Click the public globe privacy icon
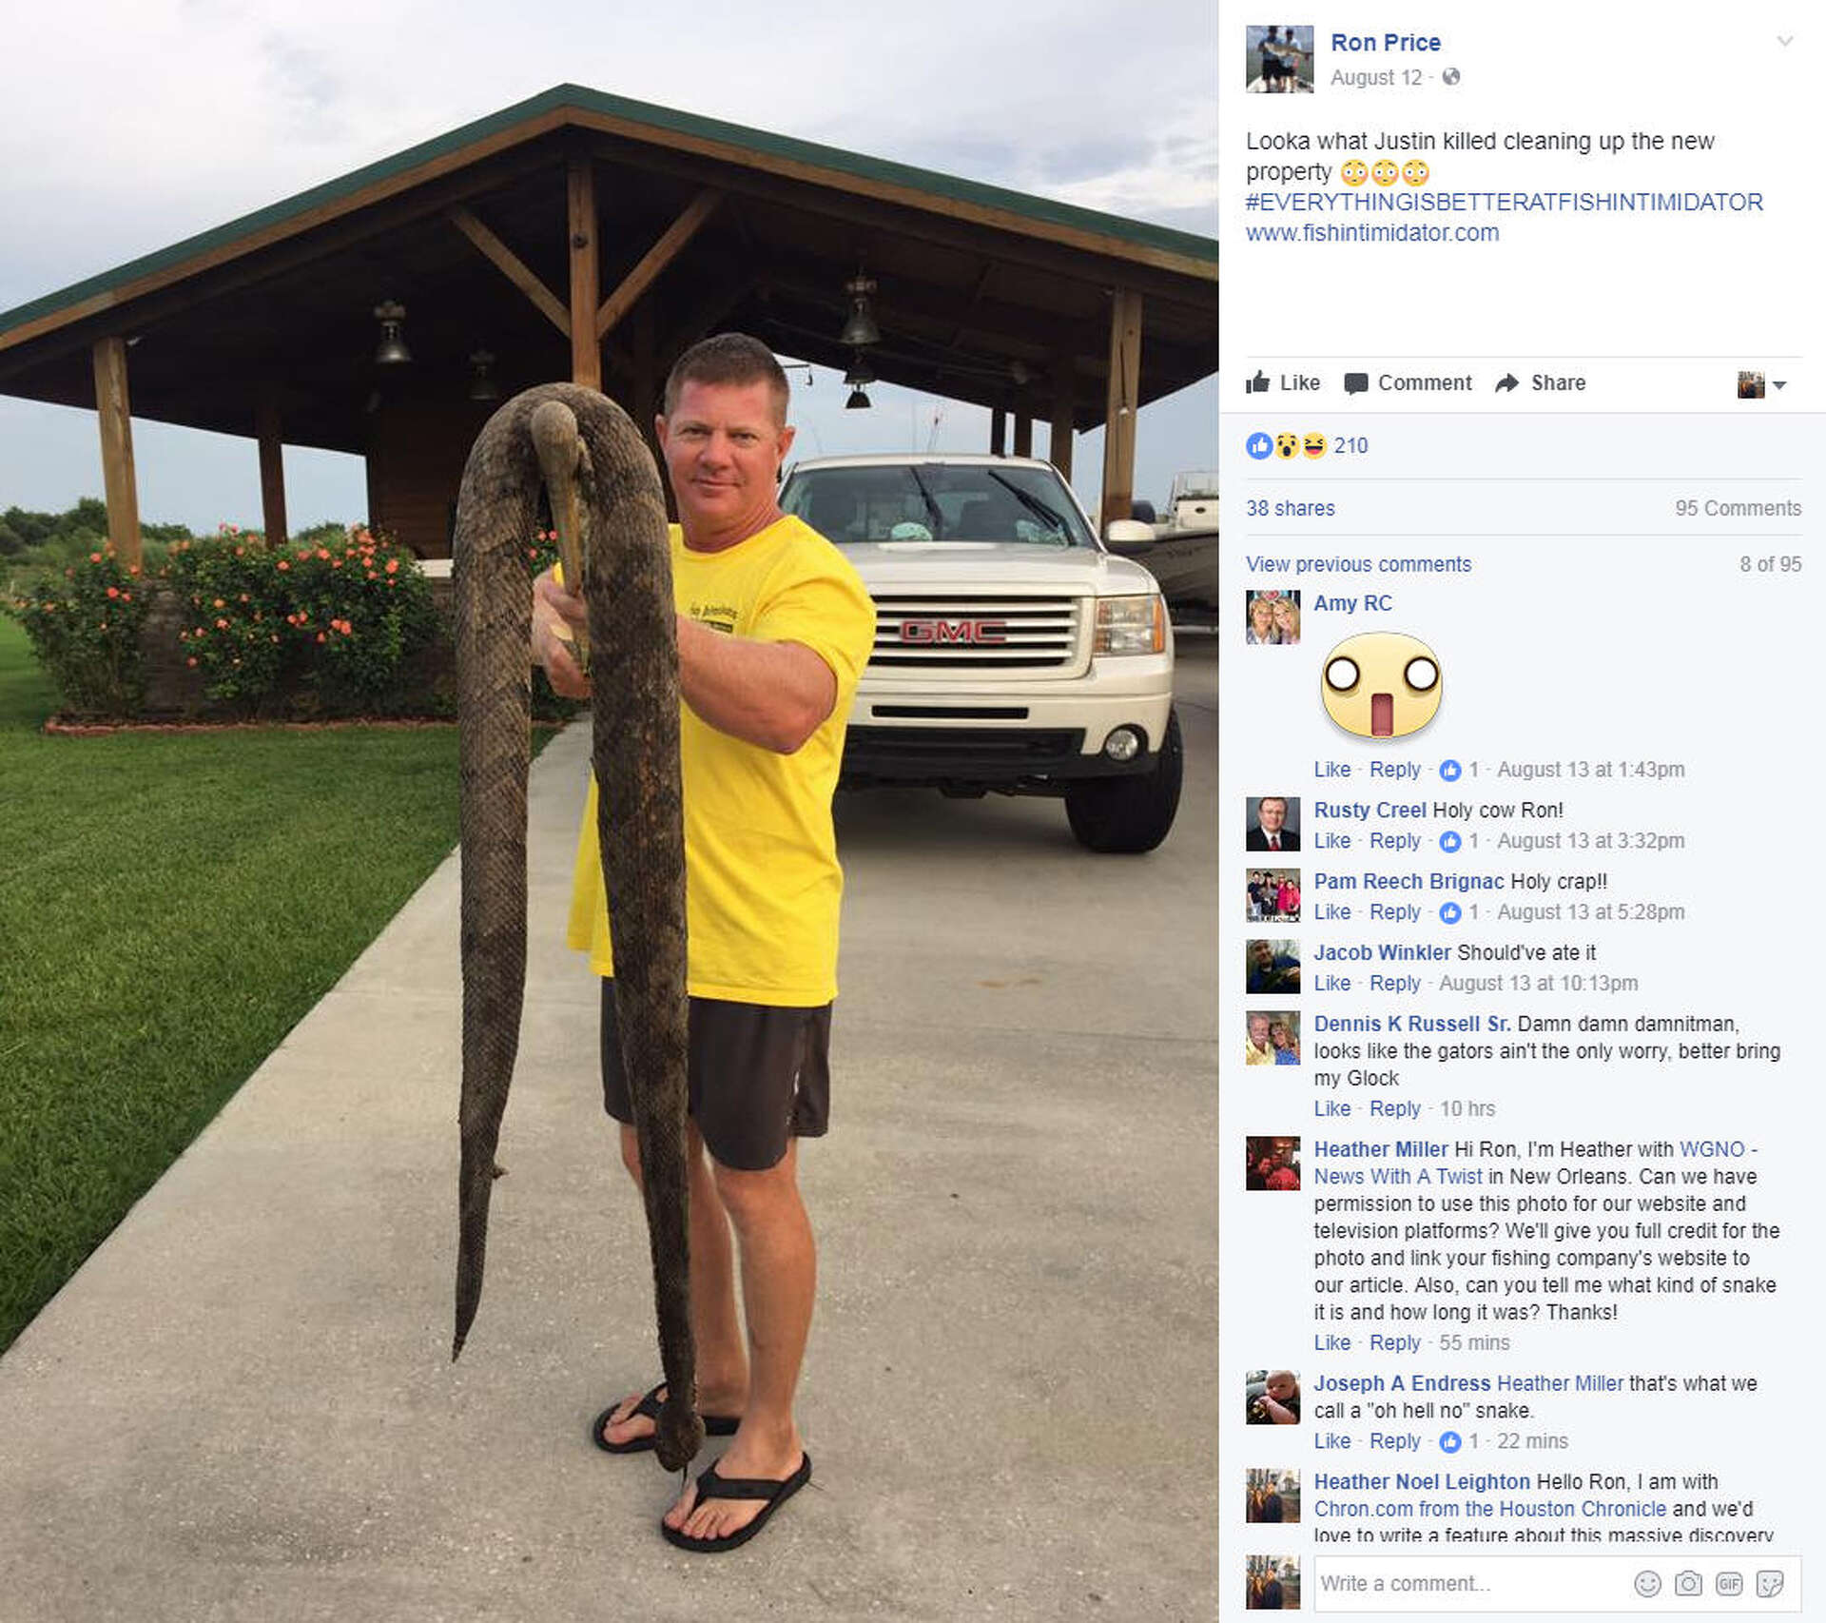 pos(1450,77)
